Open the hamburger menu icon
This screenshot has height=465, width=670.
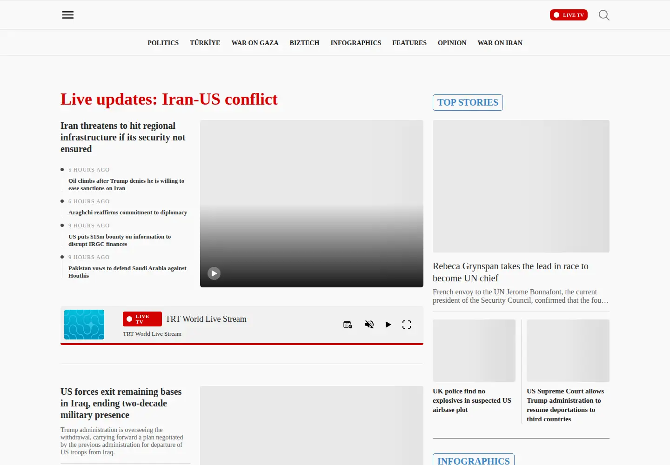click(x=68, y=15)
